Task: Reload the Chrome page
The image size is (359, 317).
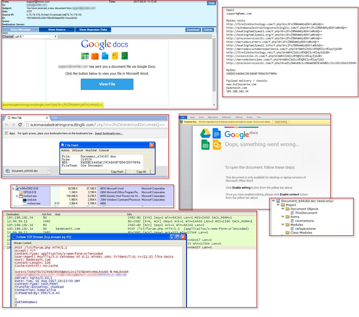Action: (20, 125)
